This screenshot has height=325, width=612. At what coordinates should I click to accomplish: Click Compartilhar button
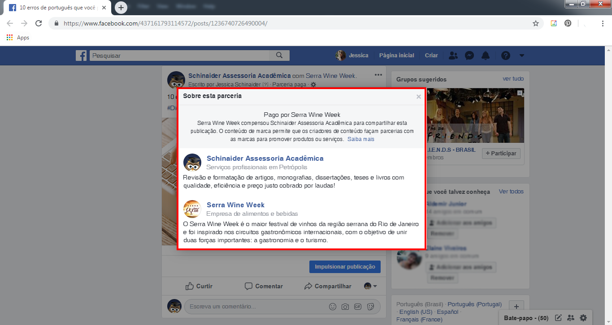[328, 286]
